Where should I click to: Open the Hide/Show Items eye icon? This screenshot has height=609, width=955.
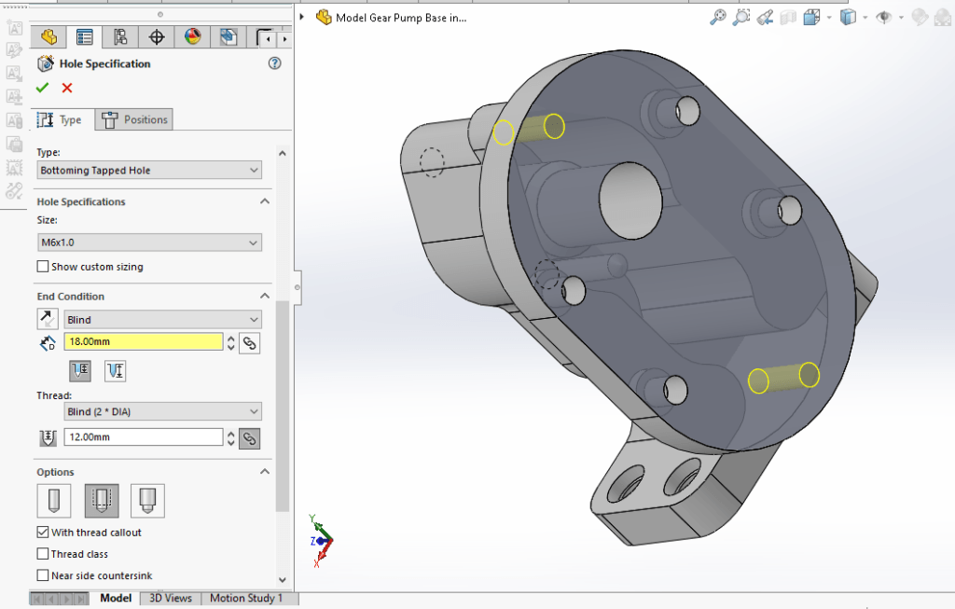click(x=880, y=16)
